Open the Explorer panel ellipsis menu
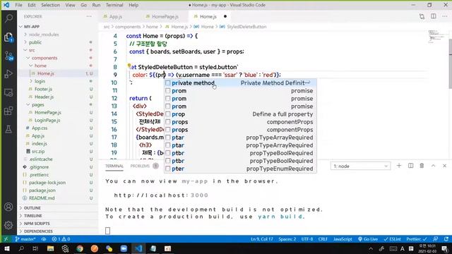The width and height of the screenshot is (452, 254). [x=89, y=16]
